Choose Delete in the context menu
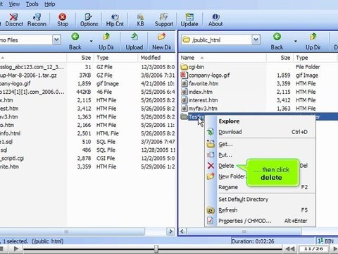The width and height of the screenshot is (338, 254). coord(226,166)
